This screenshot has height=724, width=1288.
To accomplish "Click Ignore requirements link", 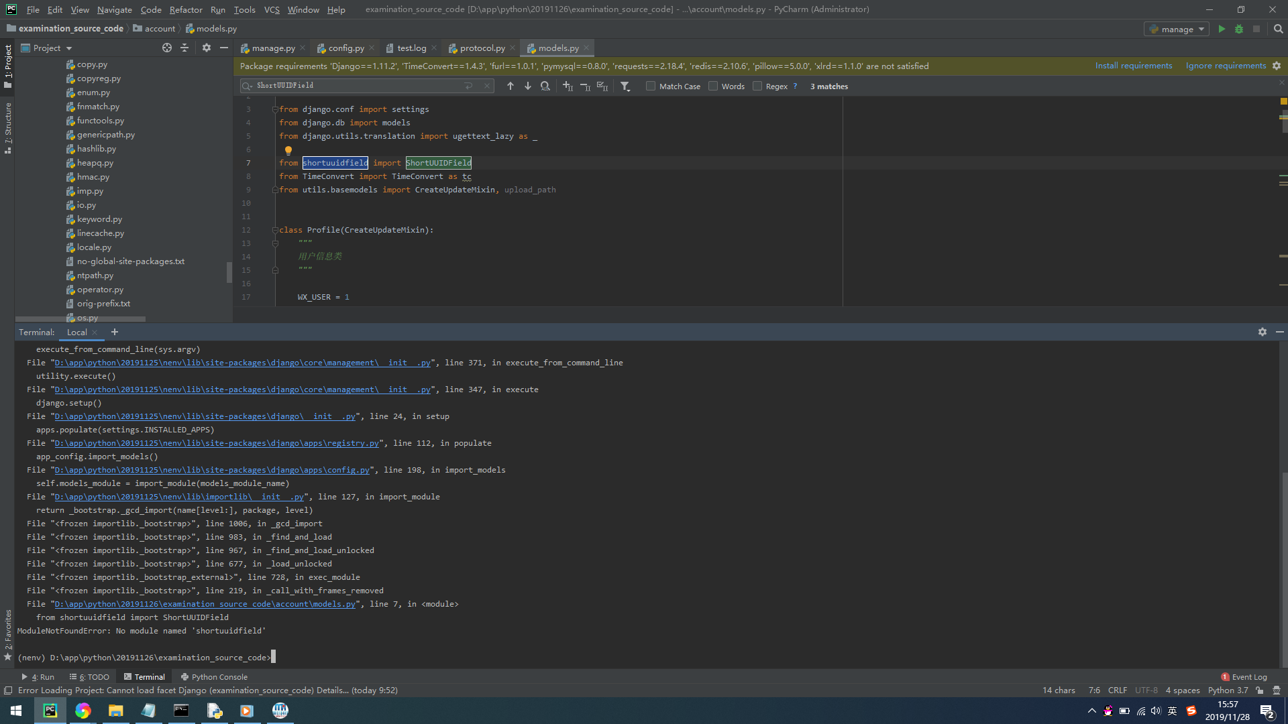I will click(x=1226, y=66).
